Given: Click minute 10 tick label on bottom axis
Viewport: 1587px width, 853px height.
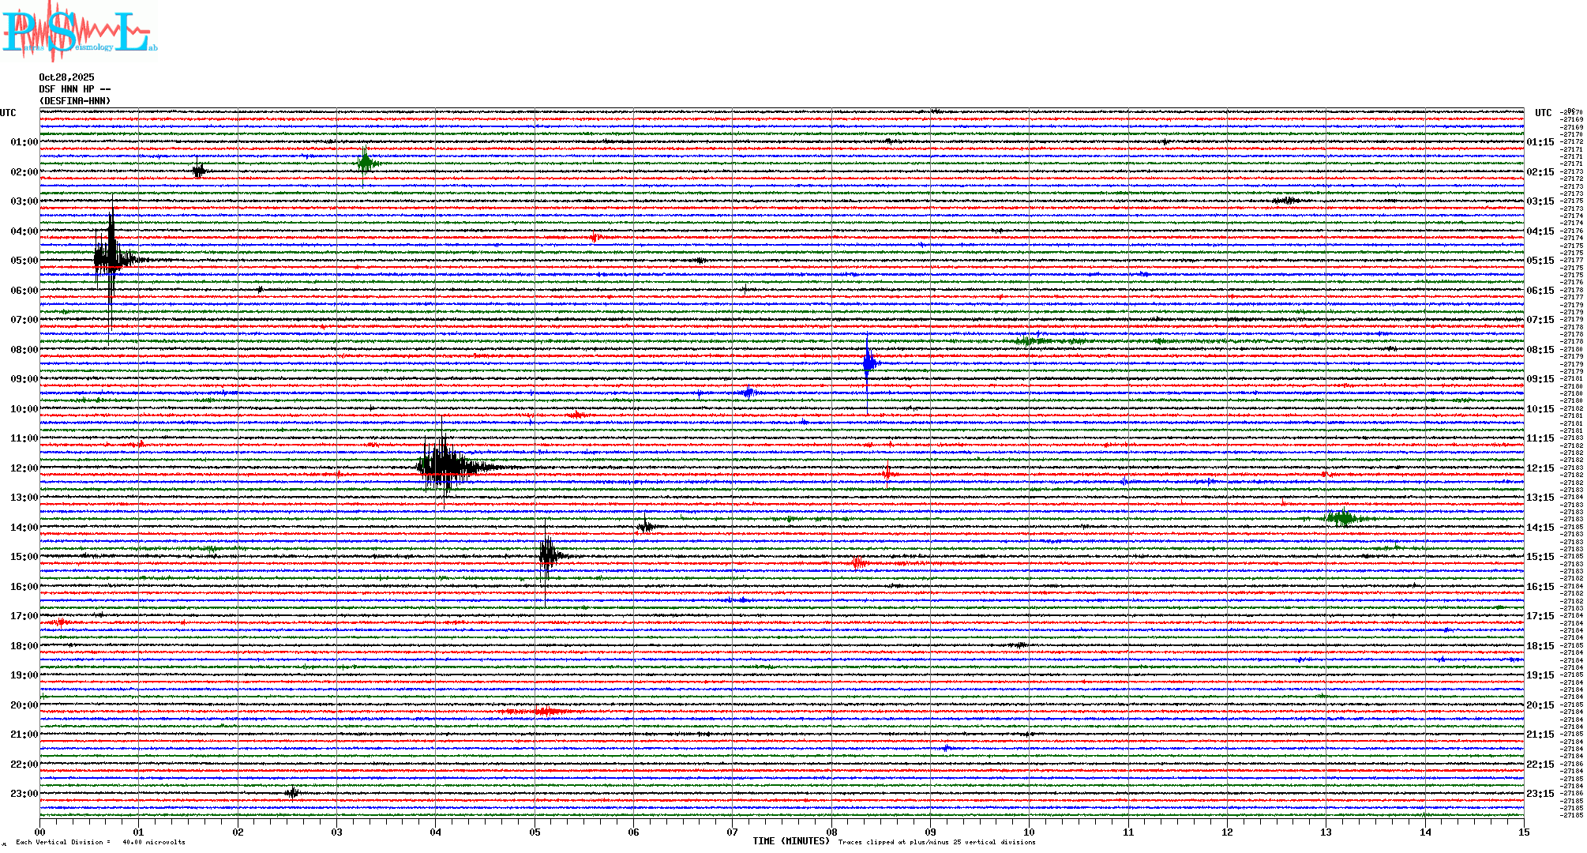Looking at the screenshot, I should click(x=1029, y=832).
